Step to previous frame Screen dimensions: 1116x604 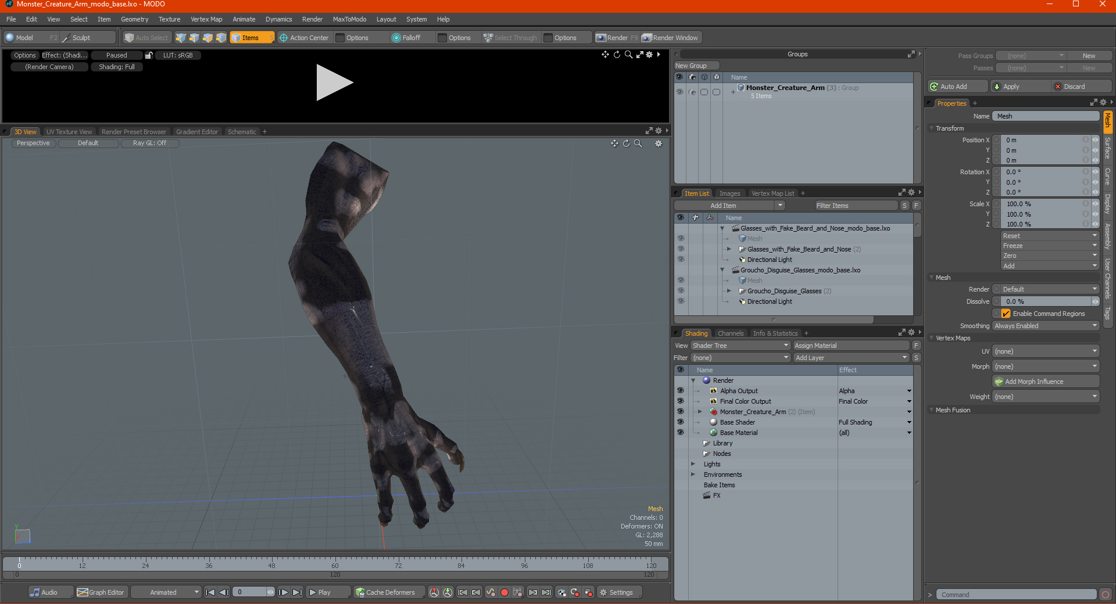pyautogui.click(x=224, y=592)
